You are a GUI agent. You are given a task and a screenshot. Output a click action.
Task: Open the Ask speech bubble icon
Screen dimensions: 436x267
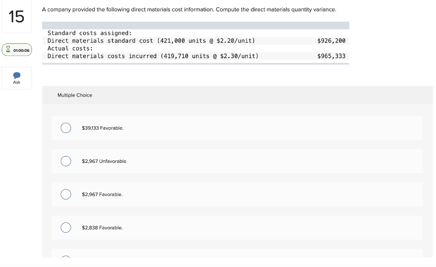(17, 75)
